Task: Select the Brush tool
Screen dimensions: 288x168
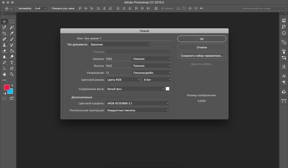Action: coord(12,39)
